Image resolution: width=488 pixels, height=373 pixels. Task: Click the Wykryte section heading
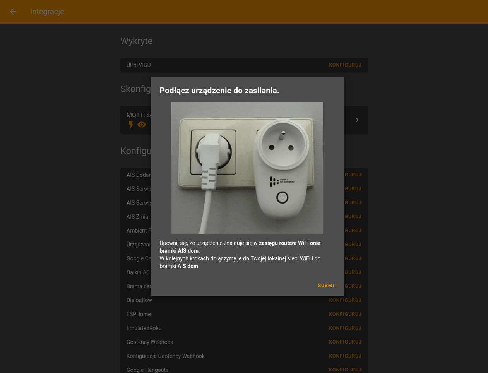pyautogui.click(x=136, y=41)
